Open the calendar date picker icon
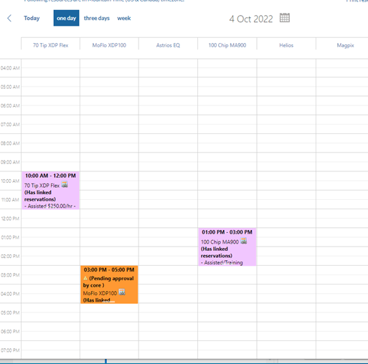 point(285,18)
